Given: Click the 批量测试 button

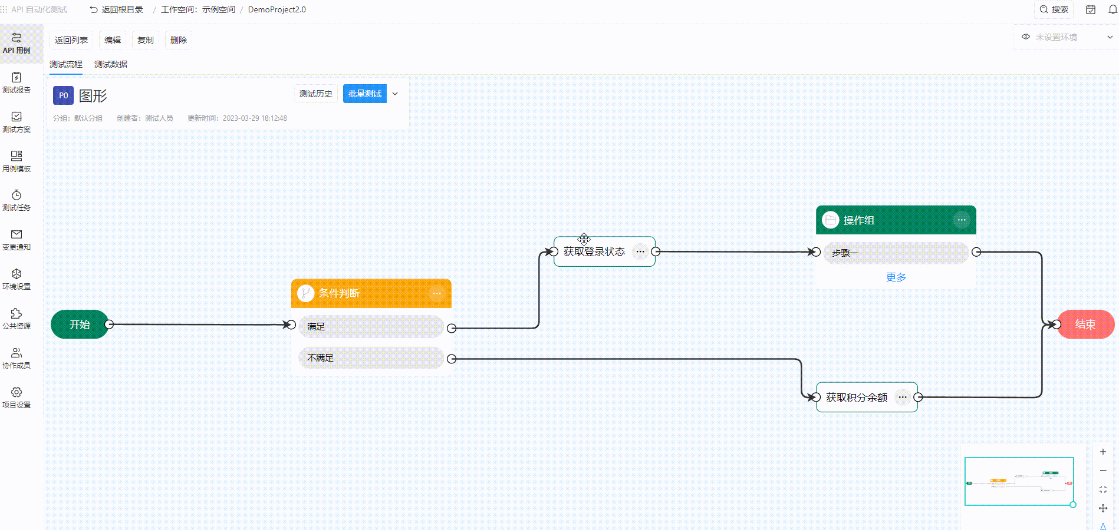Looking at the screenshot, I should click(365, 94).
